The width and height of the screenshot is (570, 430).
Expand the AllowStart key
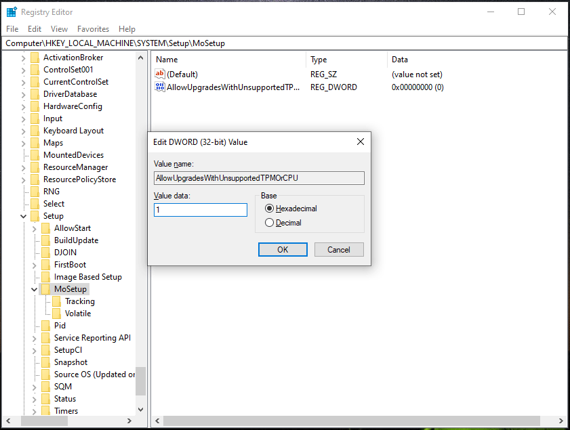[34, 229]
